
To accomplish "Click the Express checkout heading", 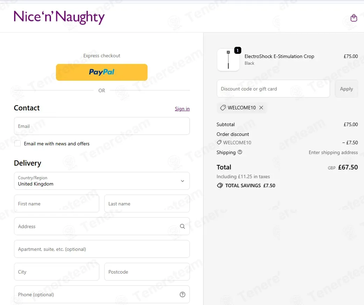I will (x=102, y=56).
